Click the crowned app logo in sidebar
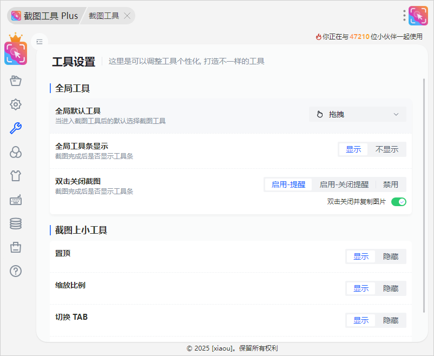434x356 pixels. point(16,49)
